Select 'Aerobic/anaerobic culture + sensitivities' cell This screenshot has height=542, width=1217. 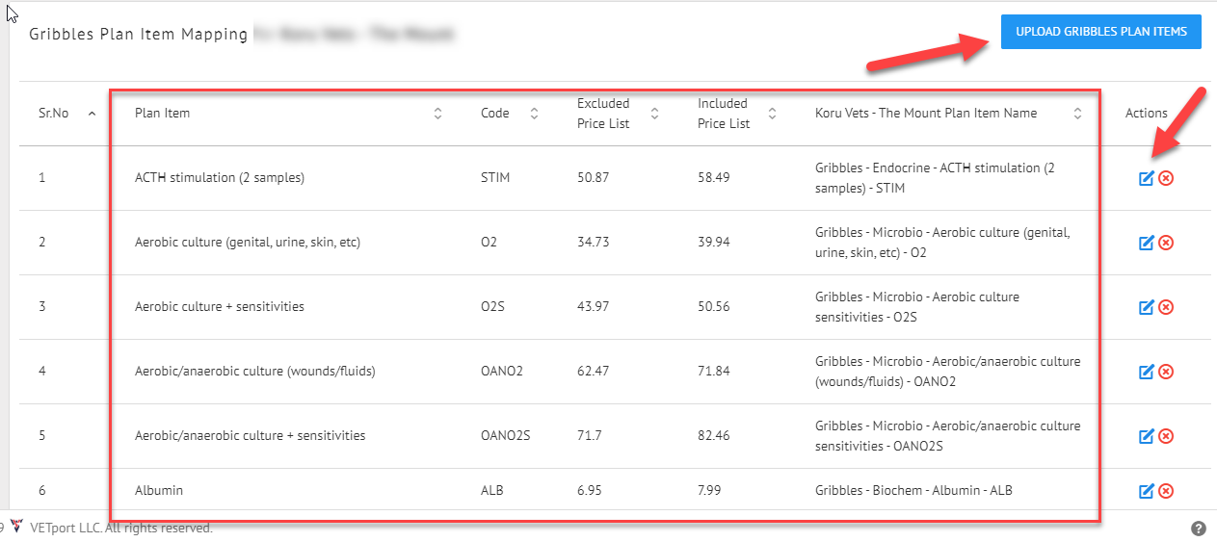[x=251, y=436]
